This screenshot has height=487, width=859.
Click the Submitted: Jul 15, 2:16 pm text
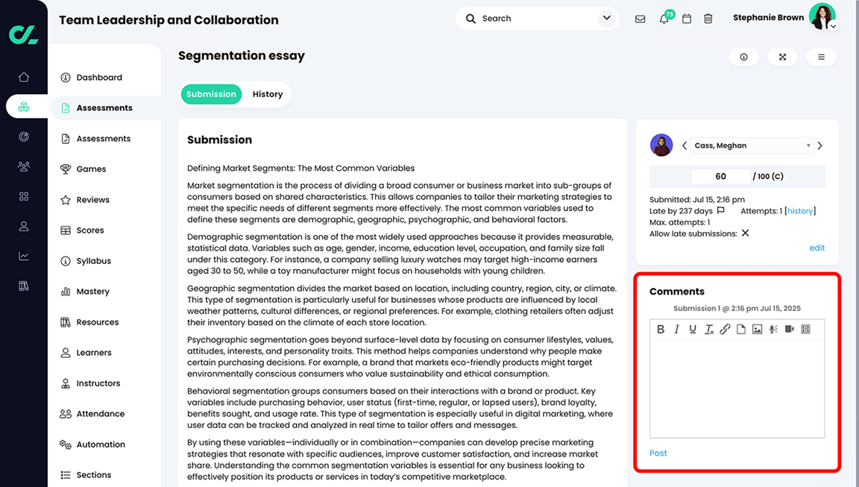point(697,200)
